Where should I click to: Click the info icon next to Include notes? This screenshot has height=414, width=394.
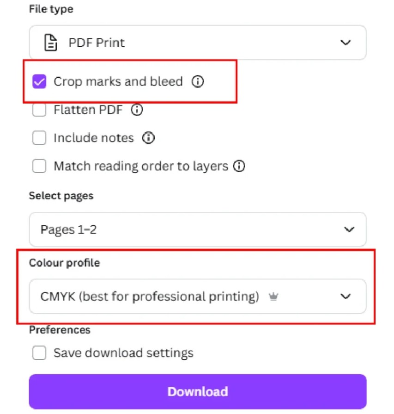coord(148,138)
